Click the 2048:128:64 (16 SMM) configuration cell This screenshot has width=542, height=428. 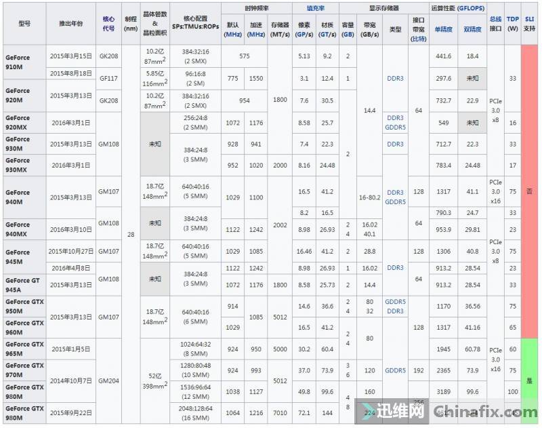195,413
